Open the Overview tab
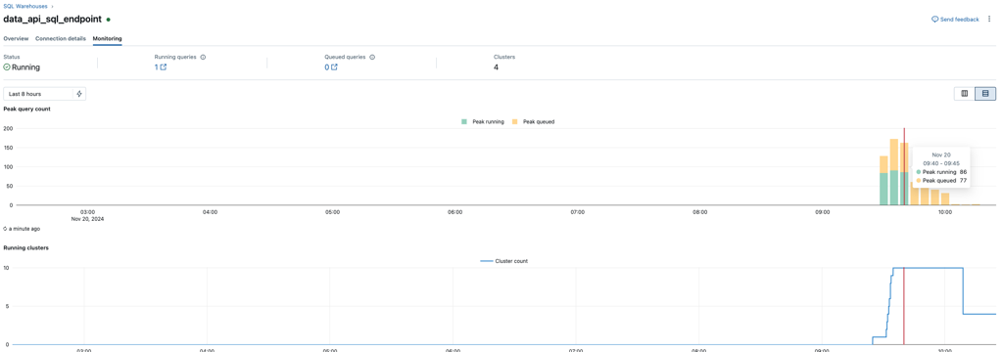The height and width of the screenshot is (352, 1003). click(x=16, y=38)
